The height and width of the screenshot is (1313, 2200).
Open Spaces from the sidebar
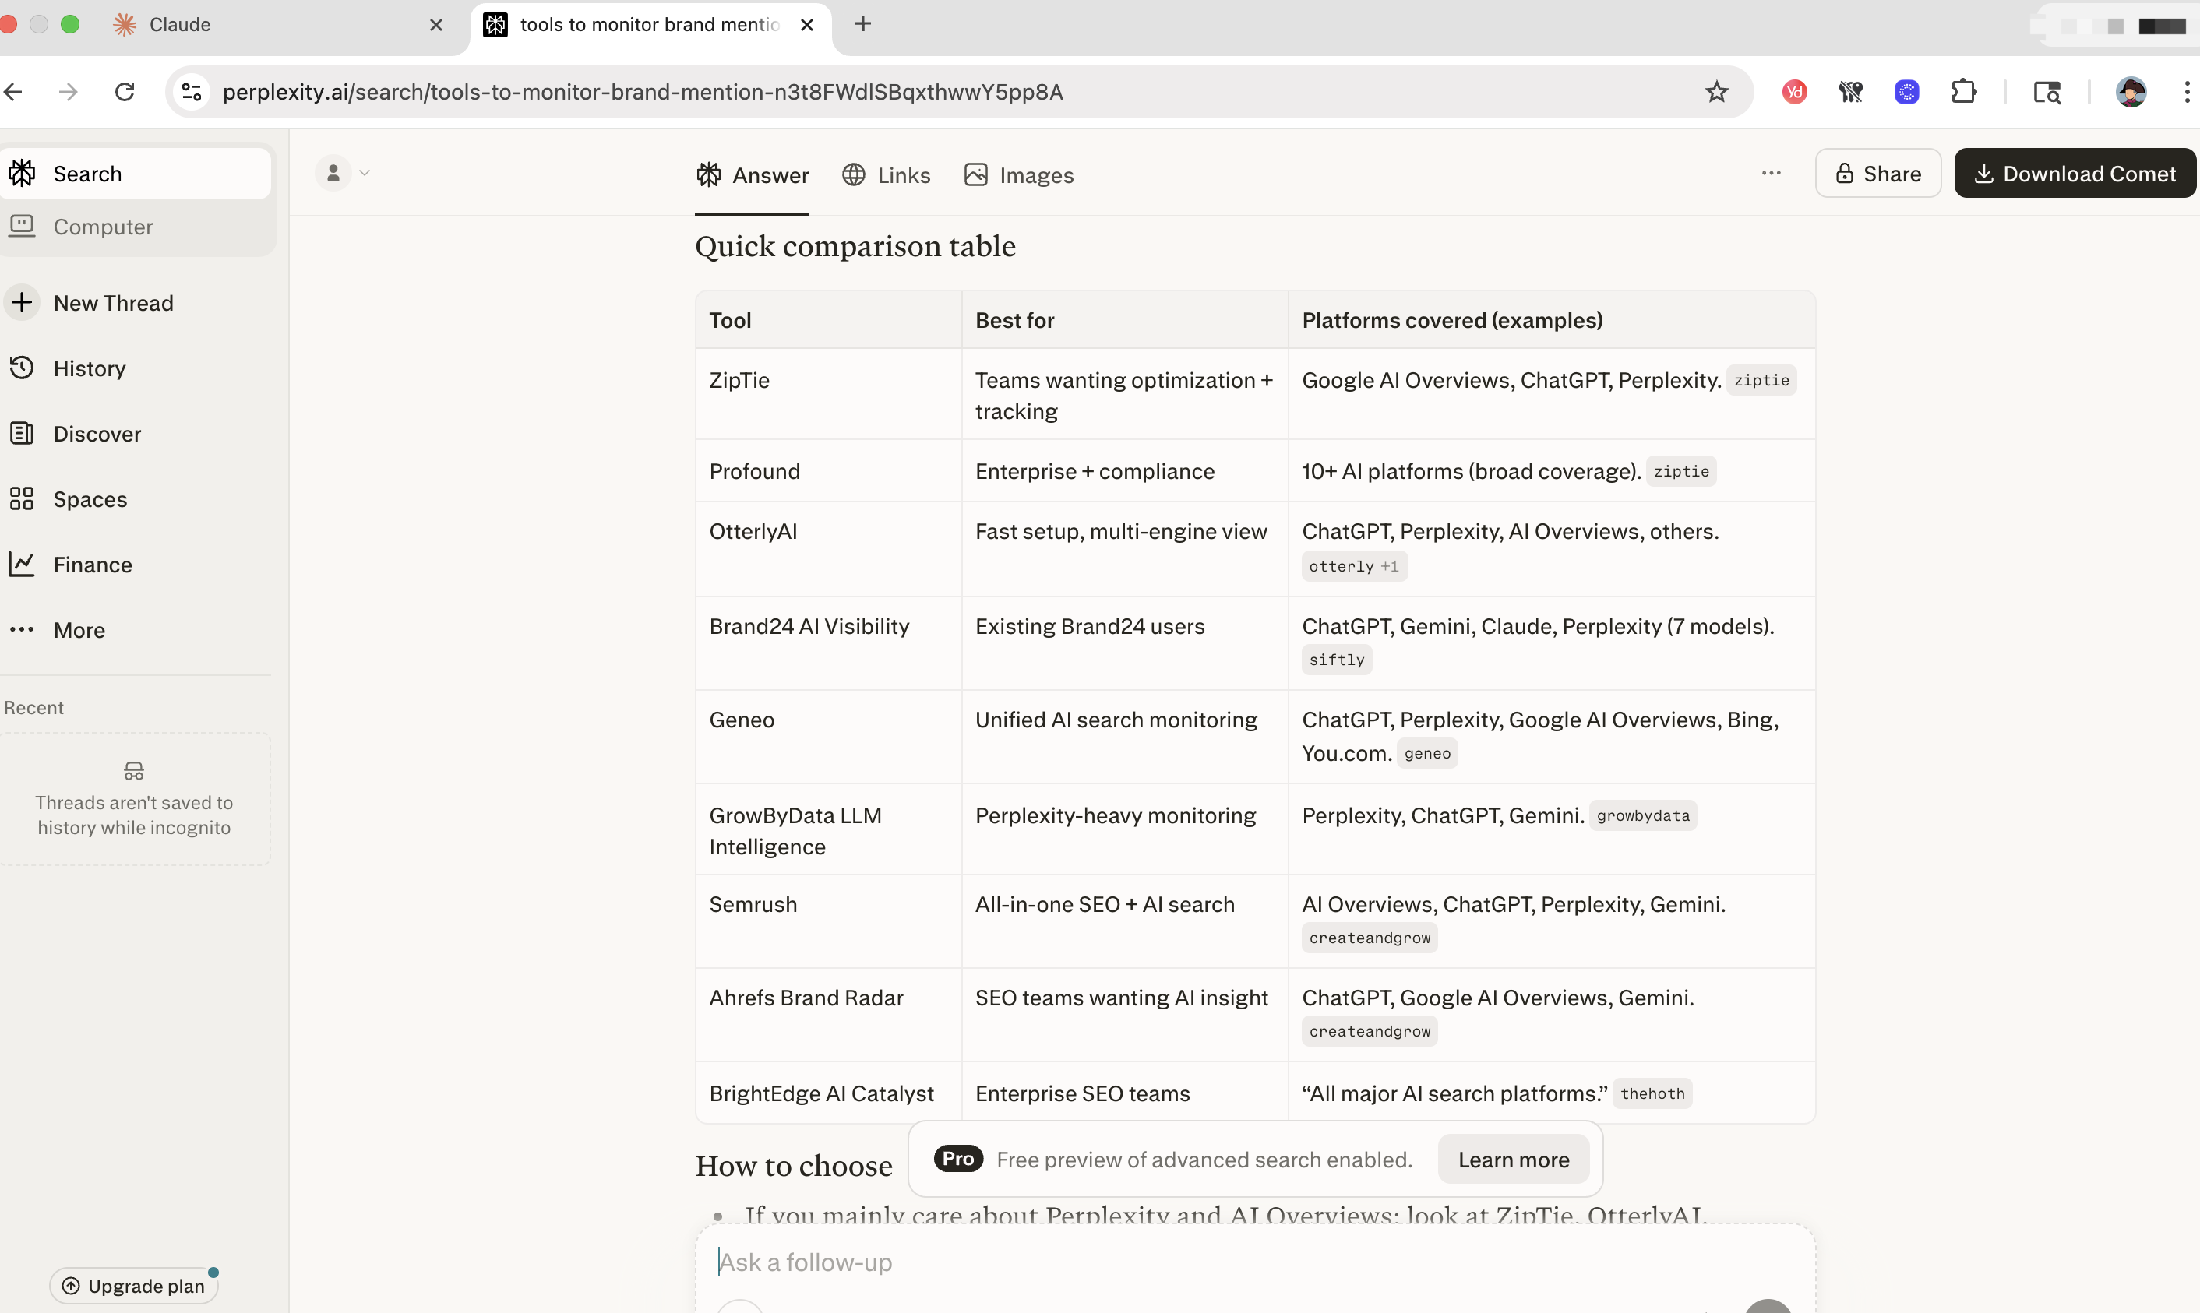(x=90, y=499)
